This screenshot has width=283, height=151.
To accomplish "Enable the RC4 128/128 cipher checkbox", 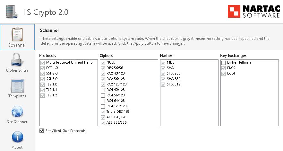I will point(103,106).
